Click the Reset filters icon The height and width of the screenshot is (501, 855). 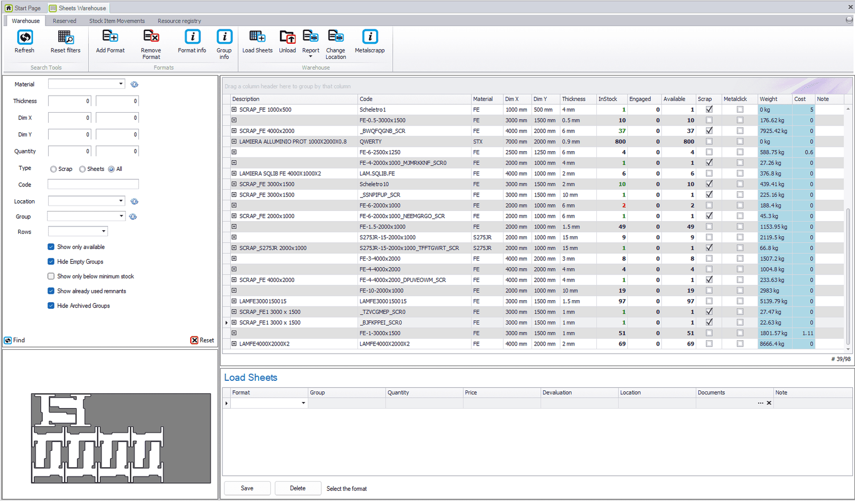tap(65, 37)
